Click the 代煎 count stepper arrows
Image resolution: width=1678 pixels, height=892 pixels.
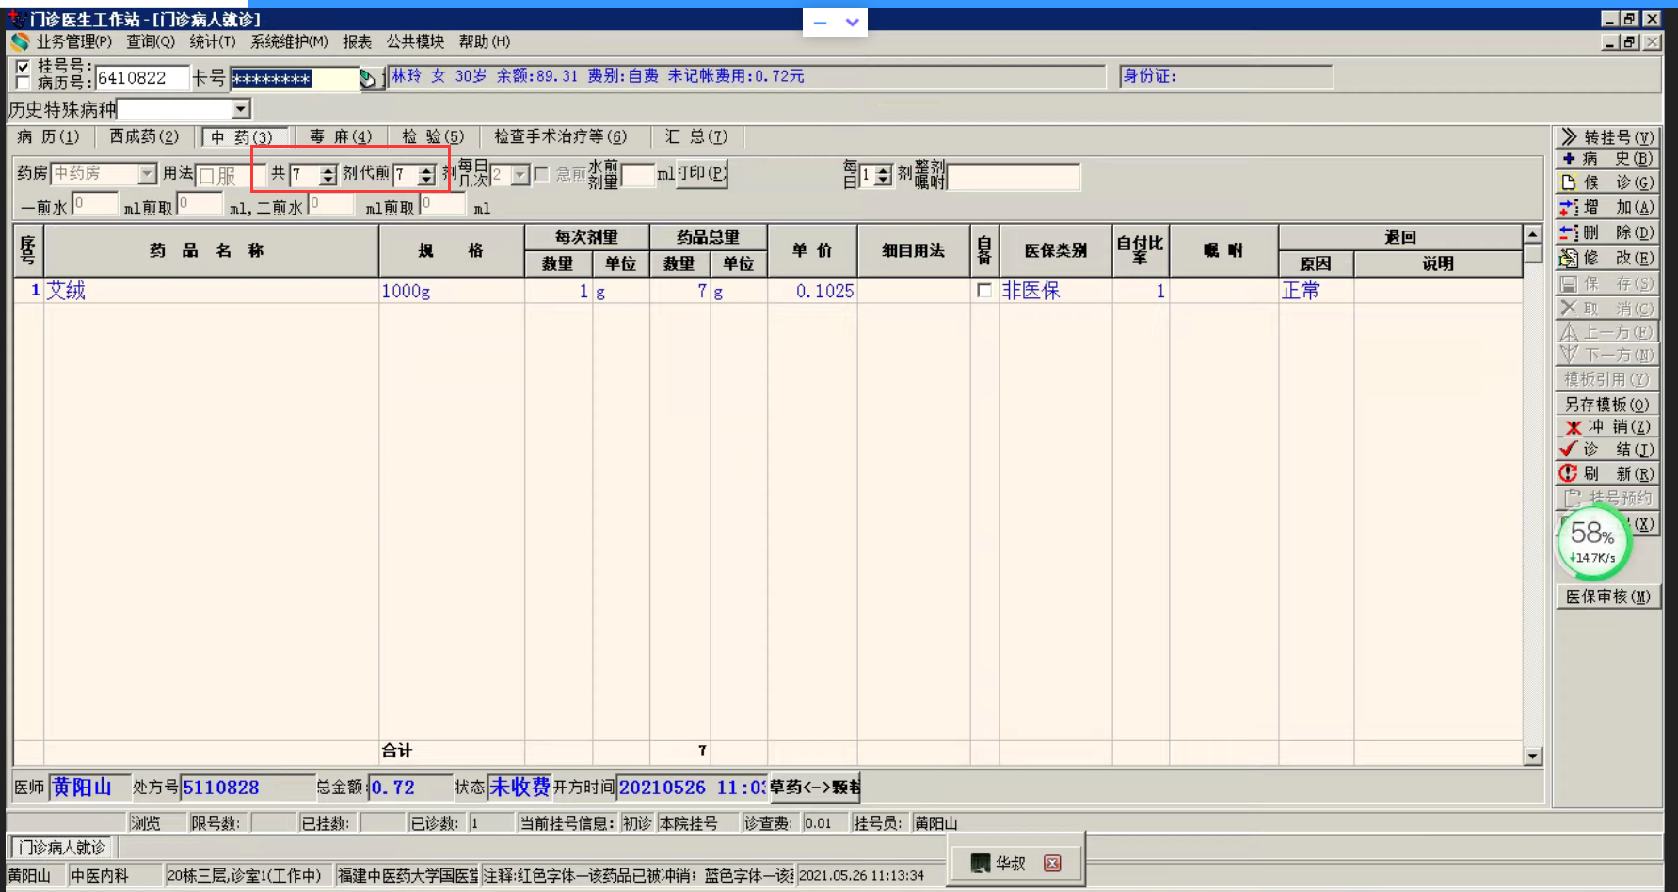[426, 175]
